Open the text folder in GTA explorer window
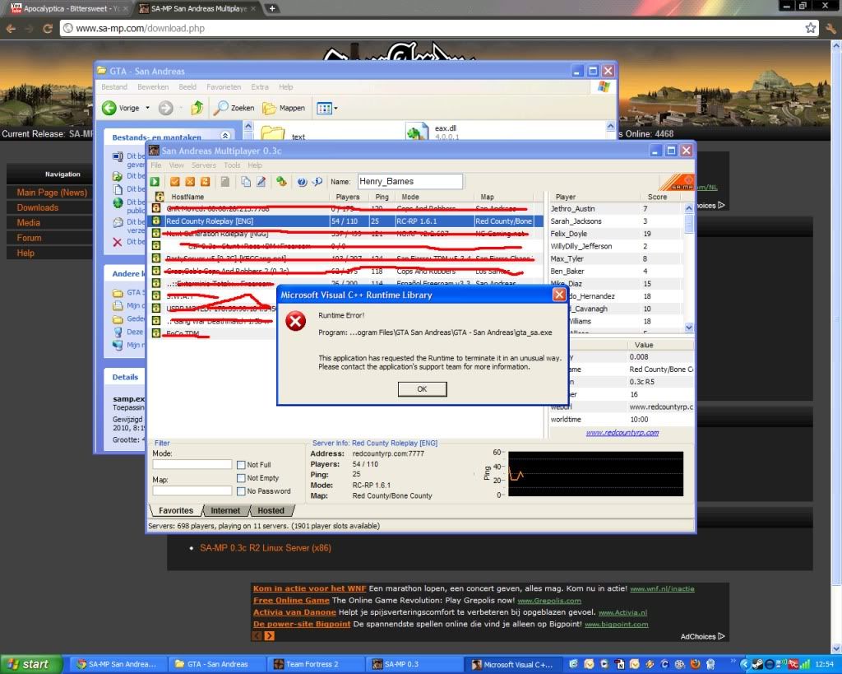 click(273, 132)
